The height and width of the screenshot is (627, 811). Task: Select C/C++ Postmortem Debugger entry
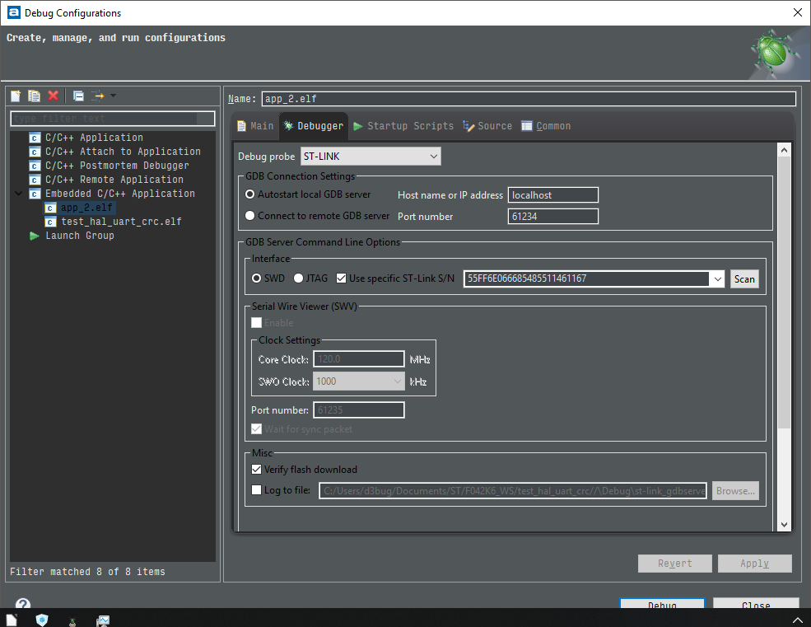pos(117,166)
